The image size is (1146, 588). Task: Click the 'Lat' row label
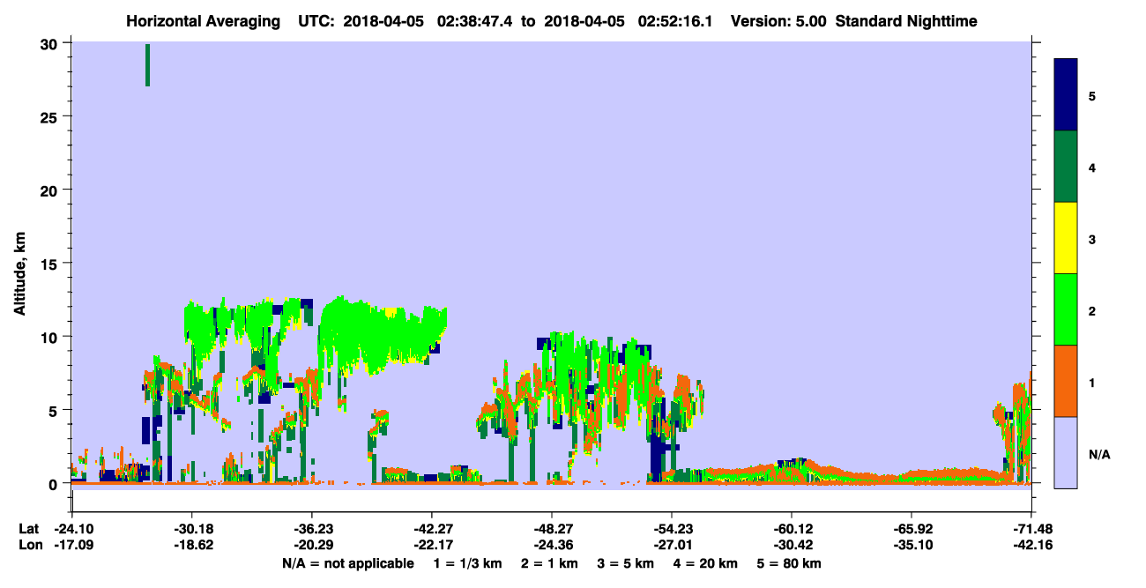click(28, 529)
